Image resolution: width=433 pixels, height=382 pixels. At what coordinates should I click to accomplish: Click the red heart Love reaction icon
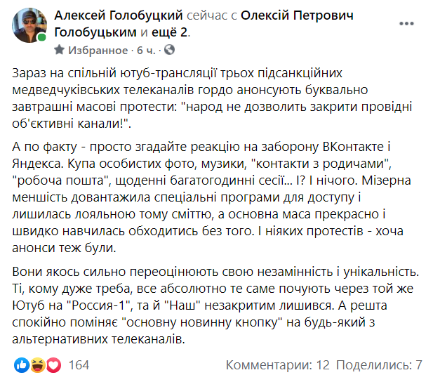coord(53,365)
